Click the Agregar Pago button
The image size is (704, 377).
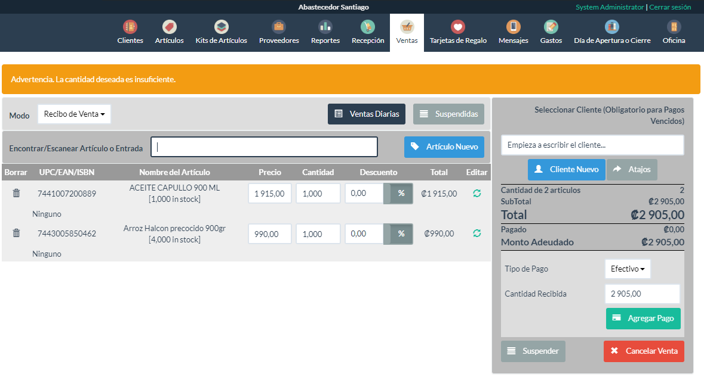pos(642,319)
